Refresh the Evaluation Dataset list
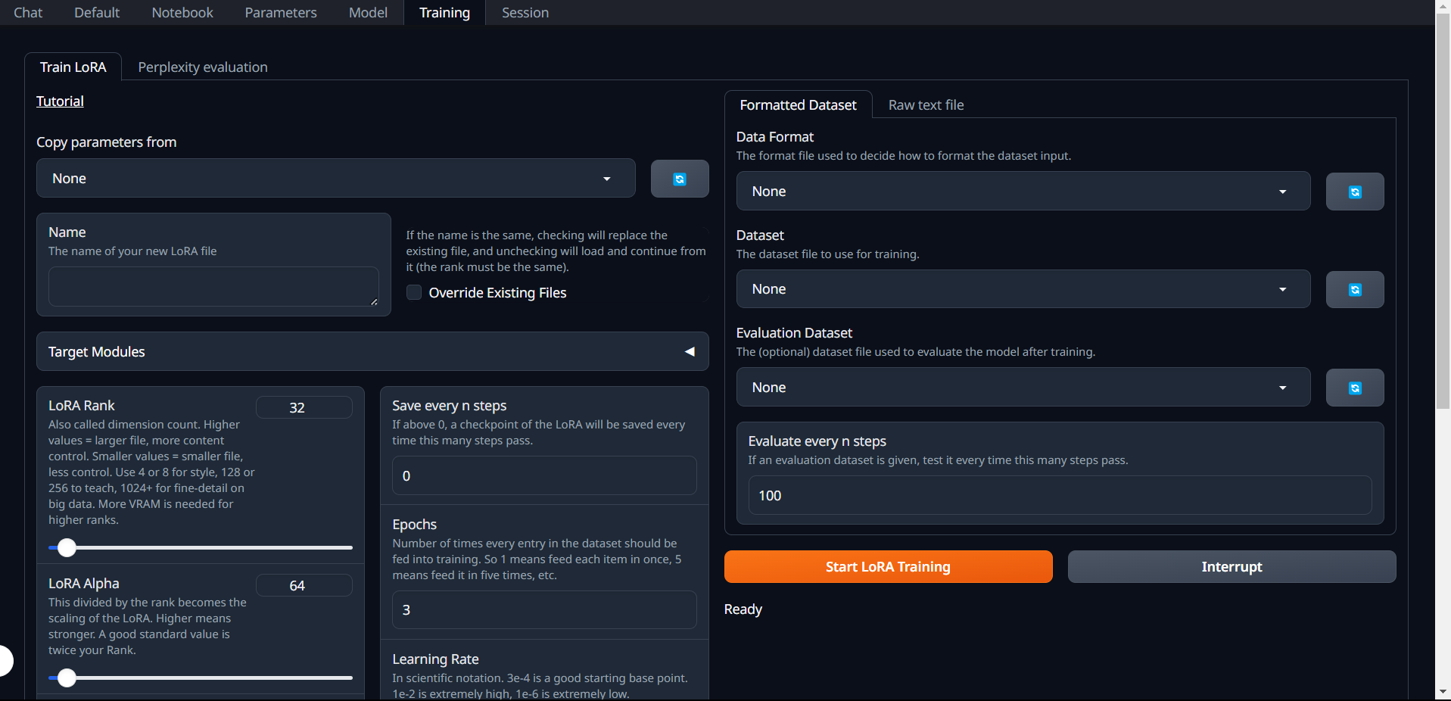Image resolution: width=1451 pixels, height=701 pixels. [x=1354, y=388]
